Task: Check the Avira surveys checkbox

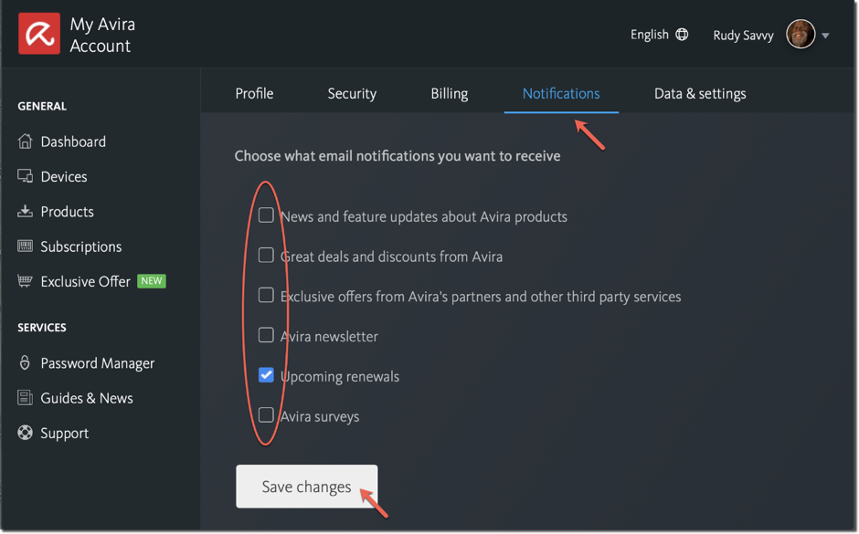Action: (266, 415)
